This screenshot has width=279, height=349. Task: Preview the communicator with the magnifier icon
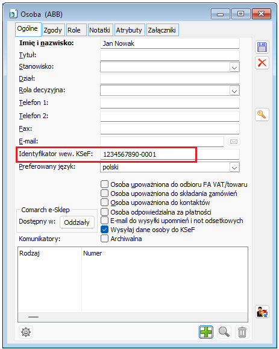[x=224, y=332]
